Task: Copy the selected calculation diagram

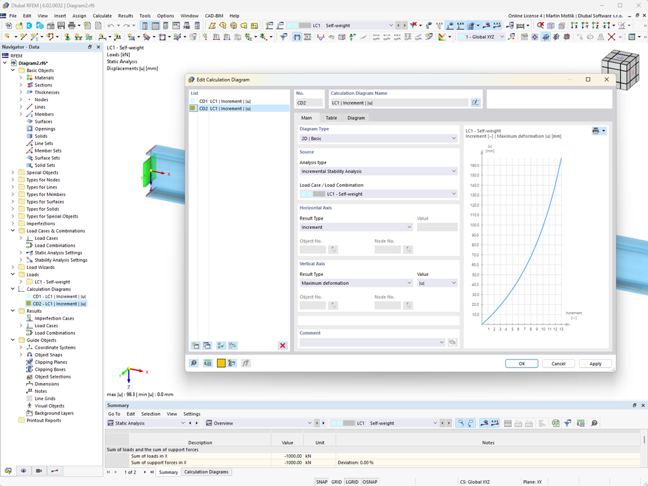Action: tap(207, 346)
